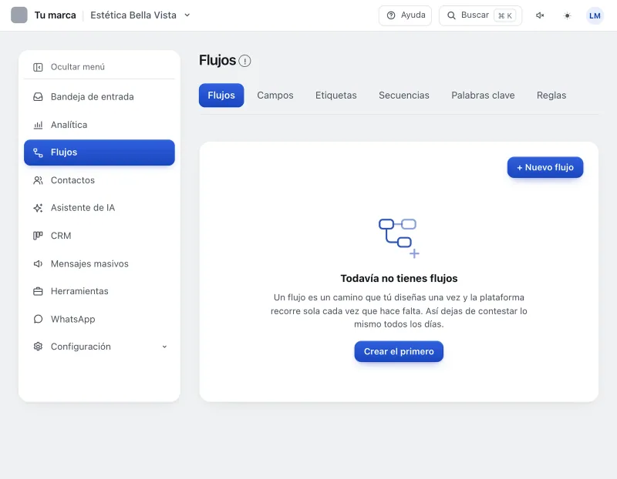
Task: Click the CRM kanban board icon
Action: pyautogui.click(x=38, y=236)
